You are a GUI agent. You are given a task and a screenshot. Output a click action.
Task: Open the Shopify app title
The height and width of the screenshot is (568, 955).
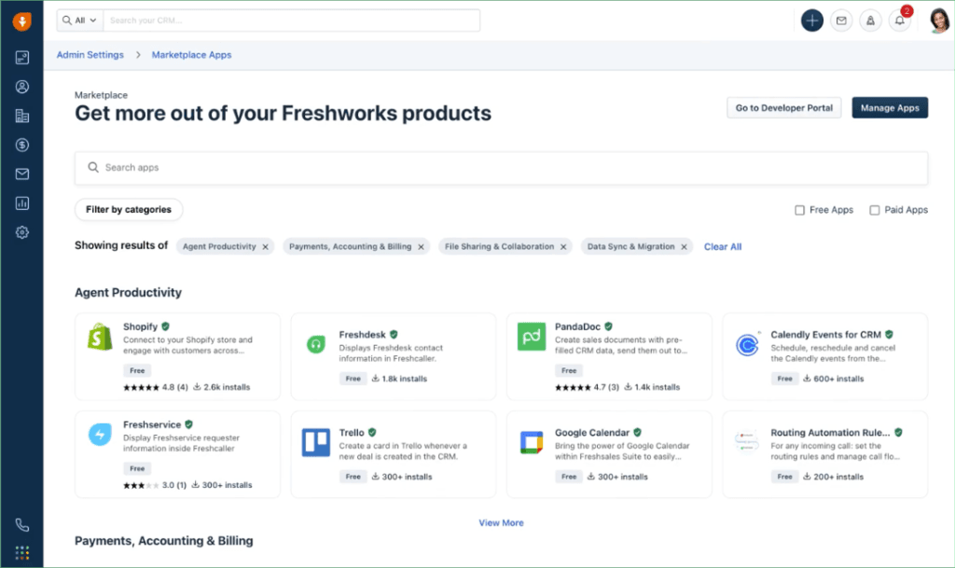coord(140,327)
